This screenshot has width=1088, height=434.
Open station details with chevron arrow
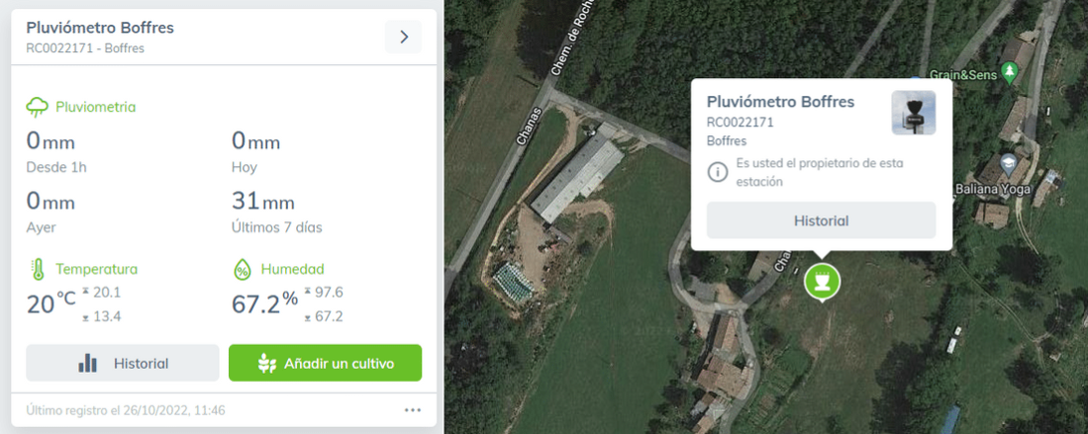pos(403,37)
